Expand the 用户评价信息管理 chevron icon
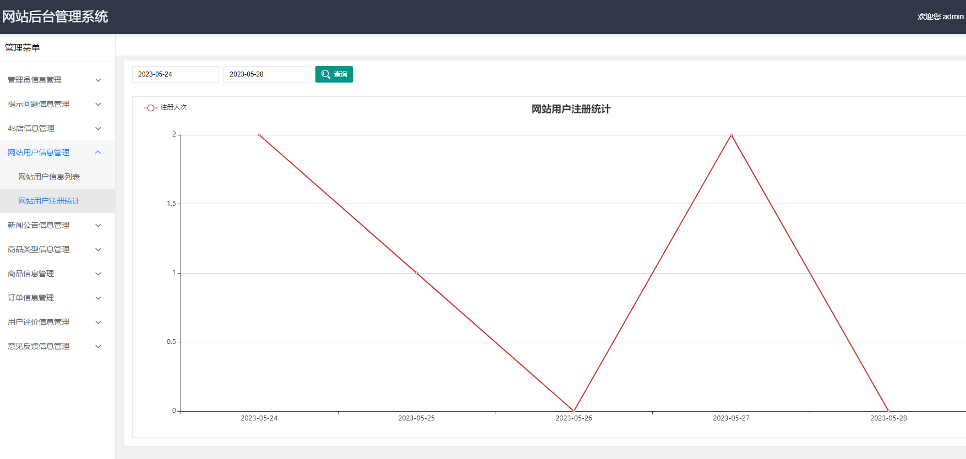 pyautogui.click(x=98, y=323)
